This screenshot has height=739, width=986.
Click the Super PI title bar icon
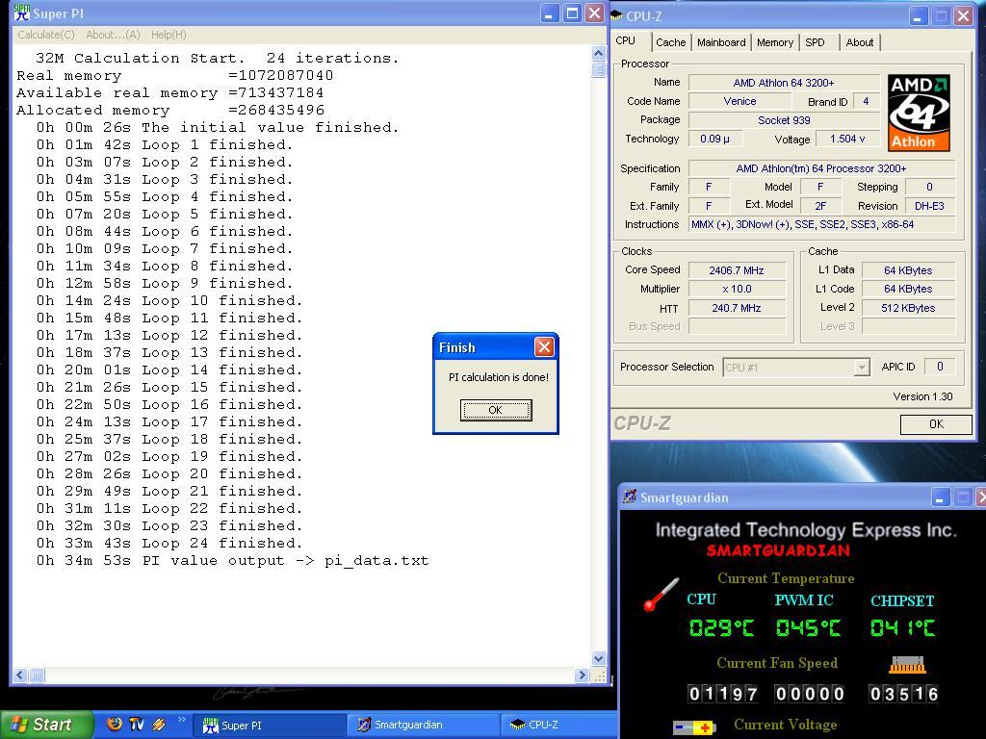pos(21,13)
